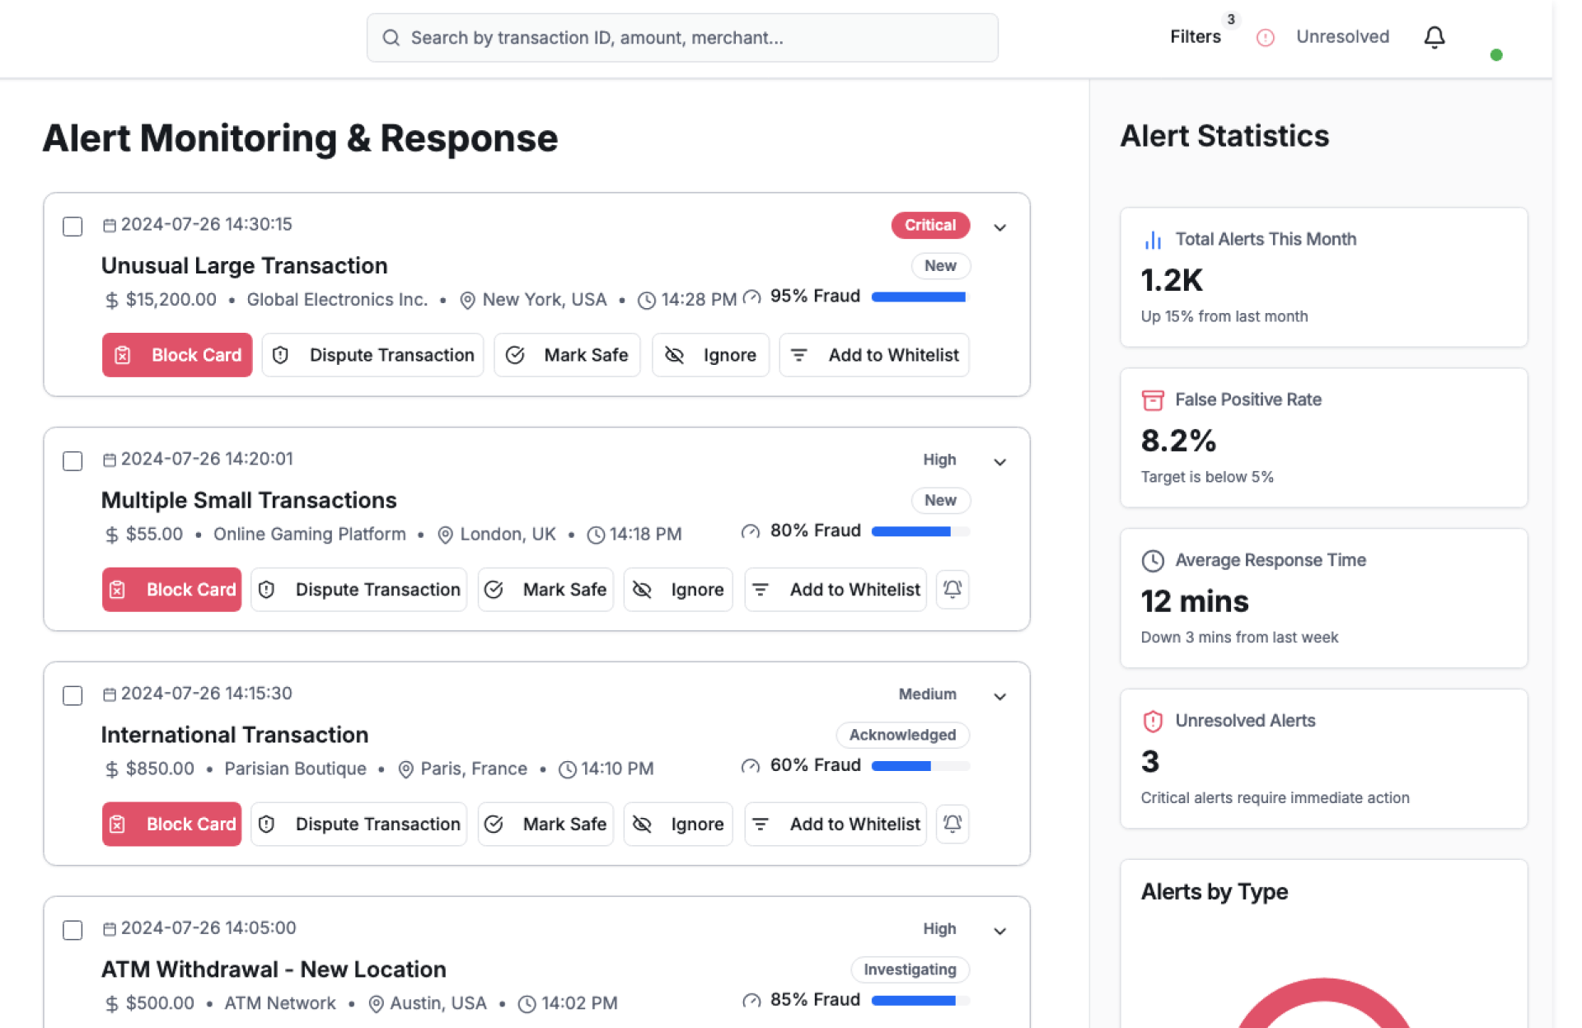Click the Average Response Time clock icon
Viewport: 1582px width, 1028px height.
1153,560
